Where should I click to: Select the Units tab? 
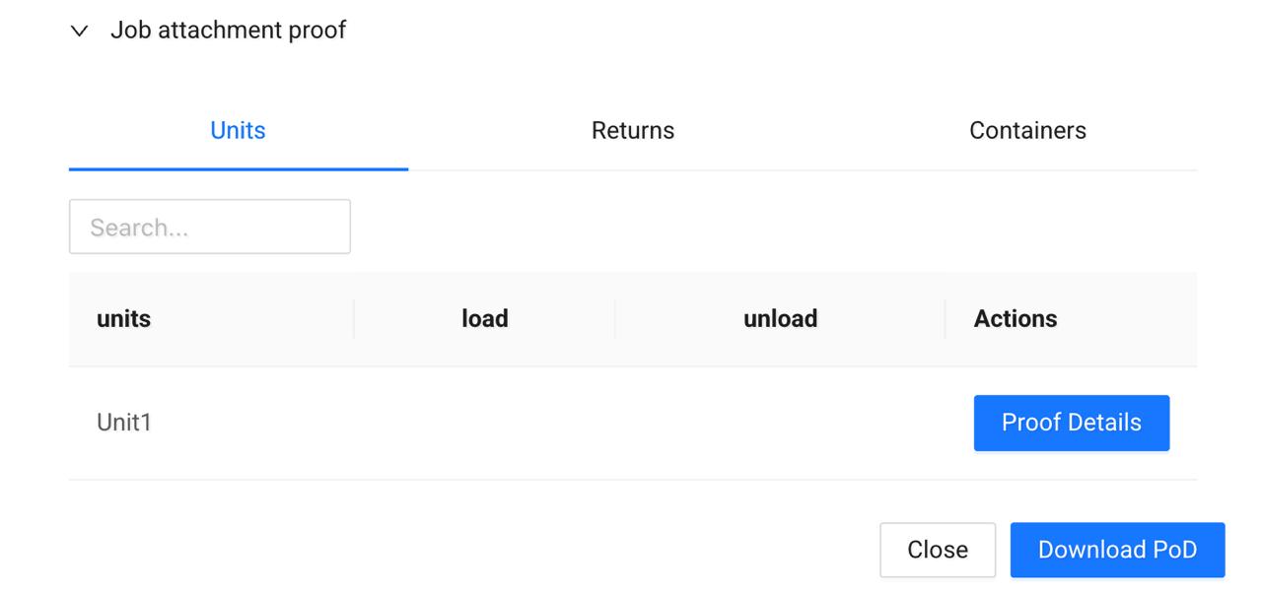237,129
